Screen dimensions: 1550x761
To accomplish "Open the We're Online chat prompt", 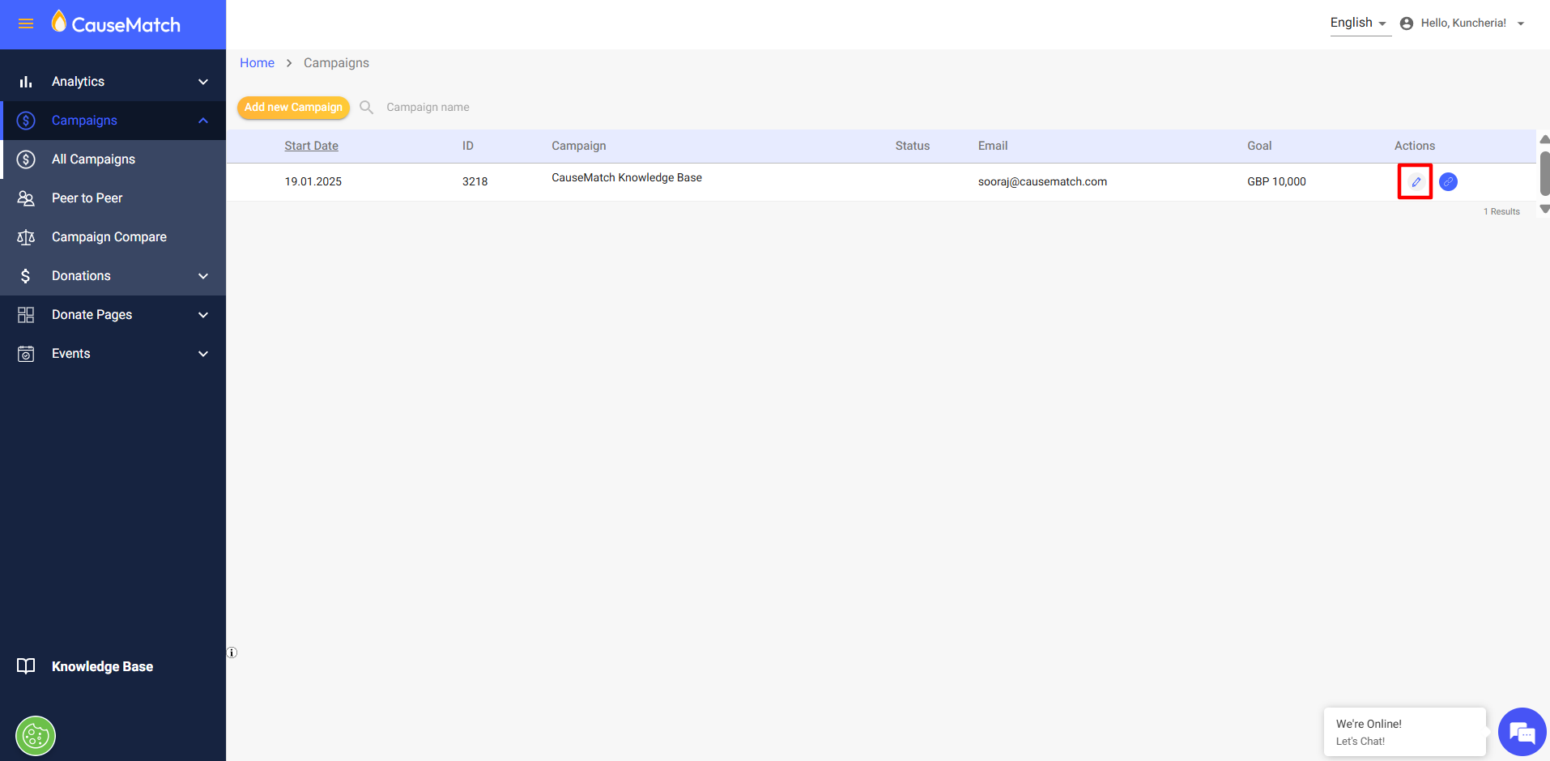I will coord(1405,732).
